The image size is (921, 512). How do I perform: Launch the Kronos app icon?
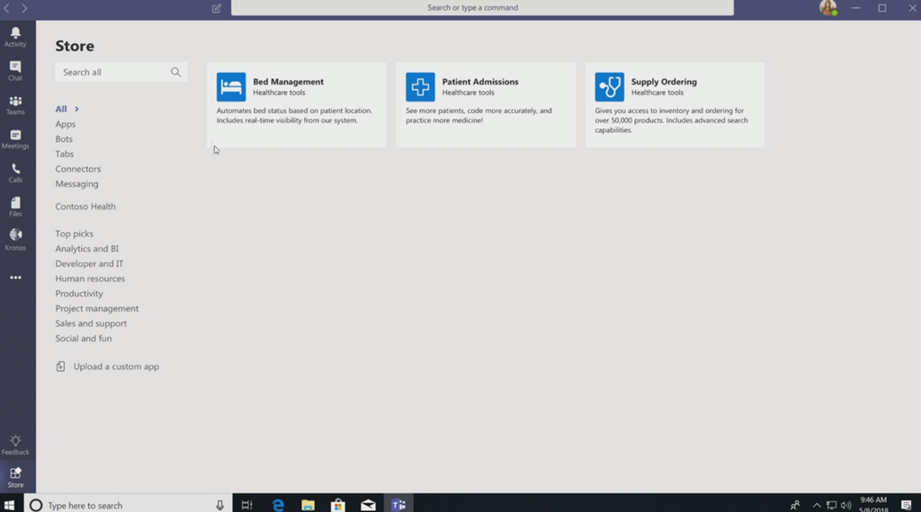click(x=15, y=239)
